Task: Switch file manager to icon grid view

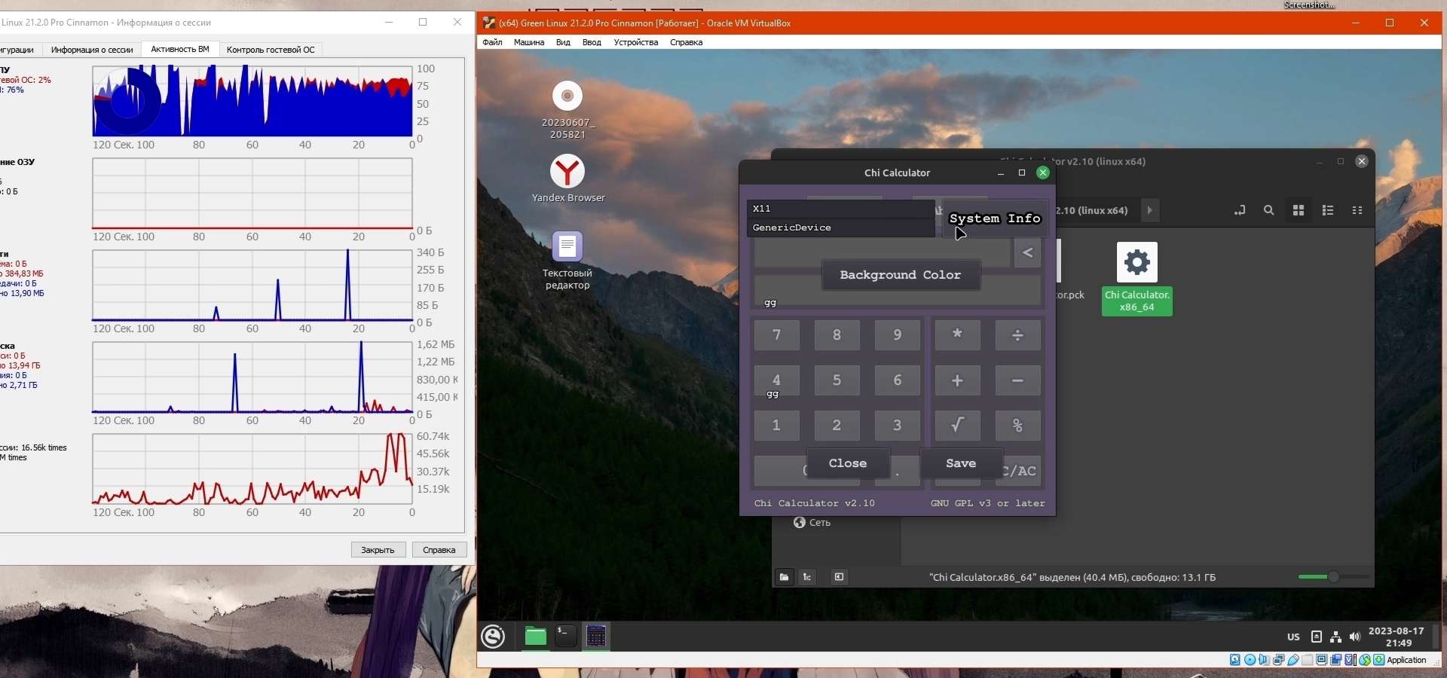Action: [x=1299, y=211]
